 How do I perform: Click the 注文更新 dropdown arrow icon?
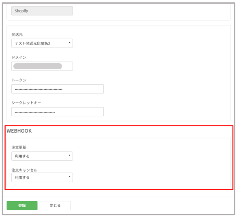(x=70, y=155)
